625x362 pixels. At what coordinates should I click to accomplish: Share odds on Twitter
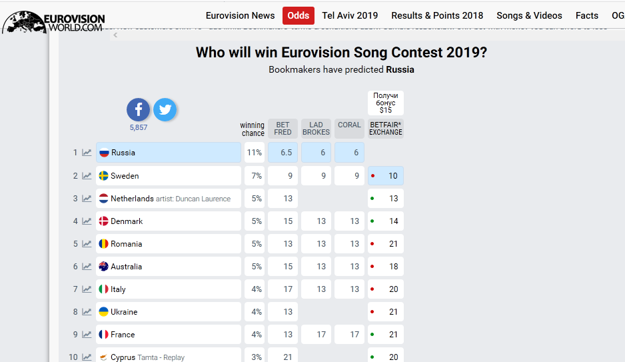(x=165, y=109)
